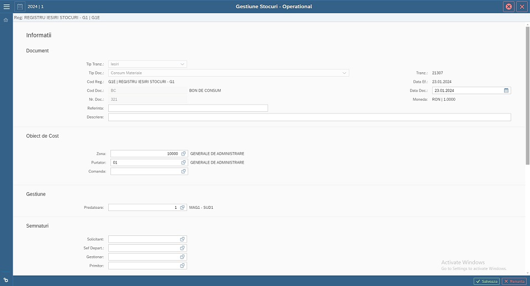
Task: Open lookup for Sef Depart. field
Action: coord(182,248)
